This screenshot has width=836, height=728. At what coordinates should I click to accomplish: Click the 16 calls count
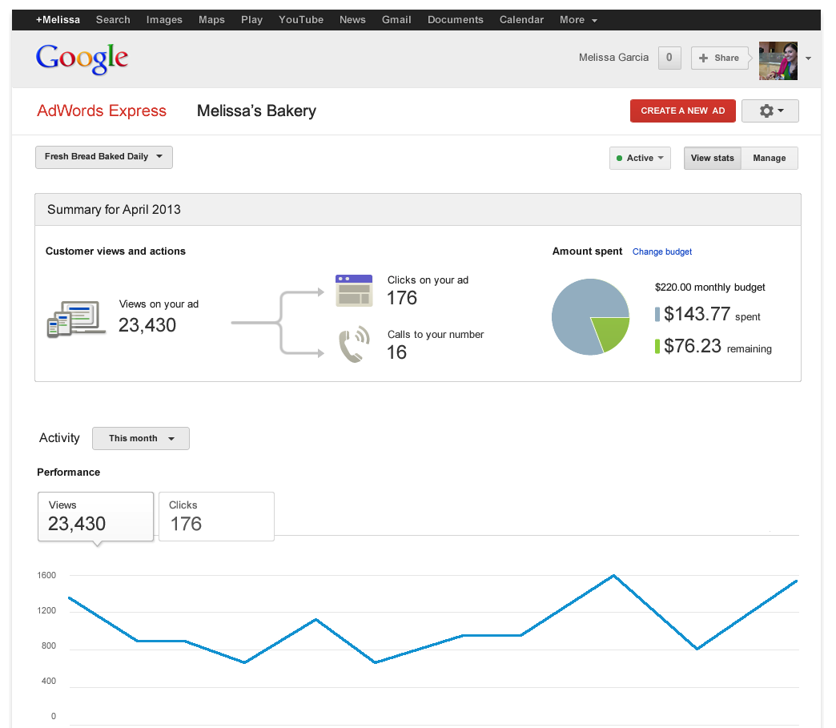click(396, 352)
